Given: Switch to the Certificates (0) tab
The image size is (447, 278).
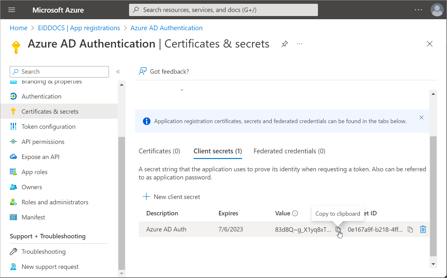Looking at the screenshot, I should pyautogui.click(x=159, y=151).
